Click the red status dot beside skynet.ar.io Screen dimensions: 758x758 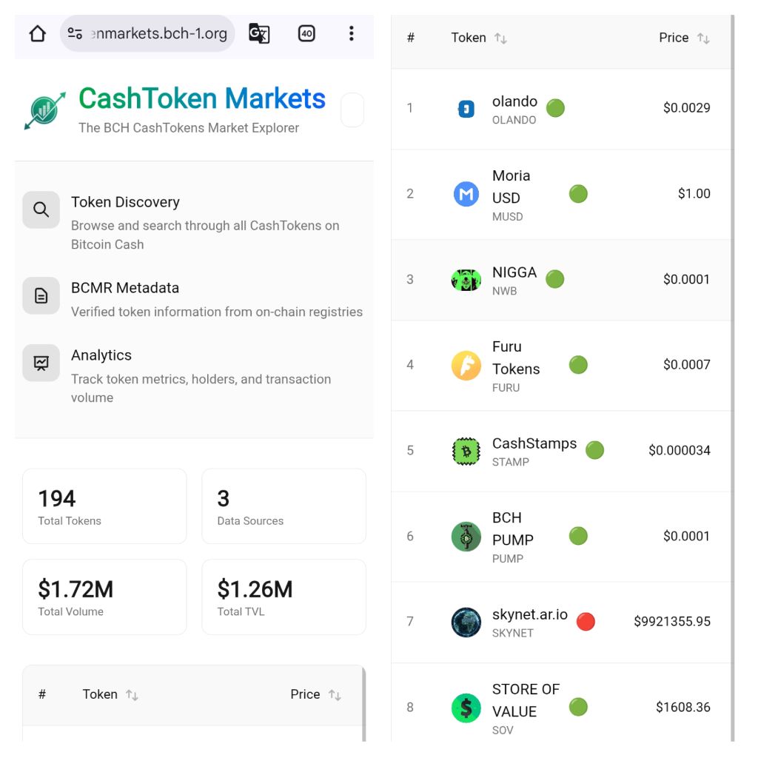(x=586, y=622)
